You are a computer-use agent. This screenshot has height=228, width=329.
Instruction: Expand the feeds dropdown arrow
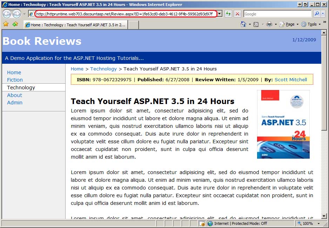(x=263, y=25)
